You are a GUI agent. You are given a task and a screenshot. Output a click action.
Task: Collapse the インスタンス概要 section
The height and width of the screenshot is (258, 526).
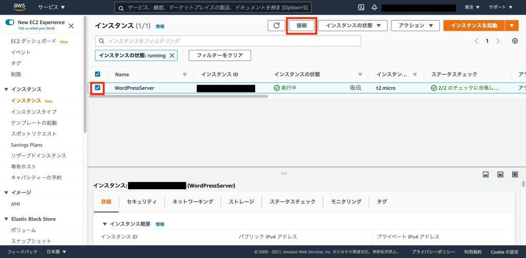pos(104,224)
